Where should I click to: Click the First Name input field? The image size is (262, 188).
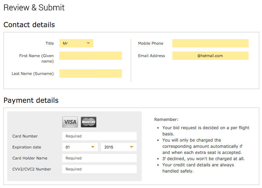pos(91,56)
